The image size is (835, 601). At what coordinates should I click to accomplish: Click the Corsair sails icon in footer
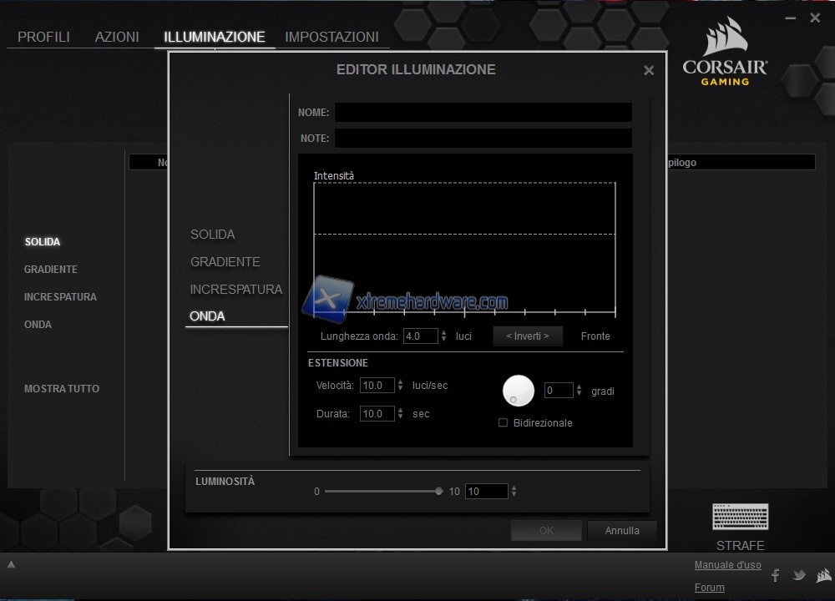click(x=823, y=575)
